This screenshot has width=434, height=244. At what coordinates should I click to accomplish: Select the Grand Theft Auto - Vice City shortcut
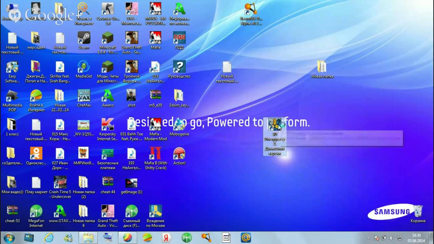[x=108, y=216]
